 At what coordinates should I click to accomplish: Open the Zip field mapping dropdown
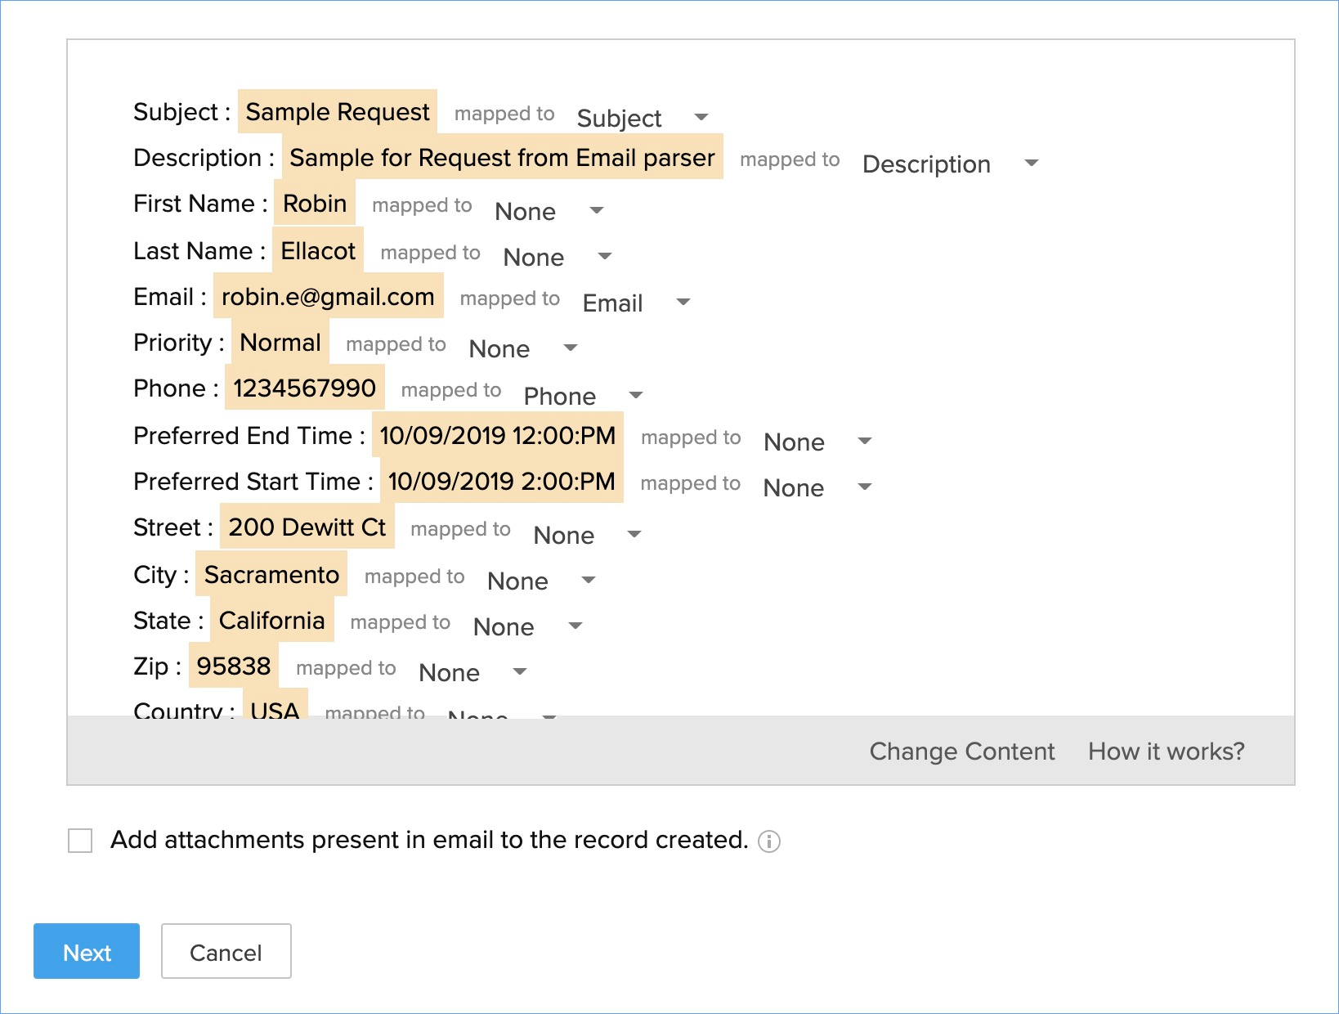[472, 672]
